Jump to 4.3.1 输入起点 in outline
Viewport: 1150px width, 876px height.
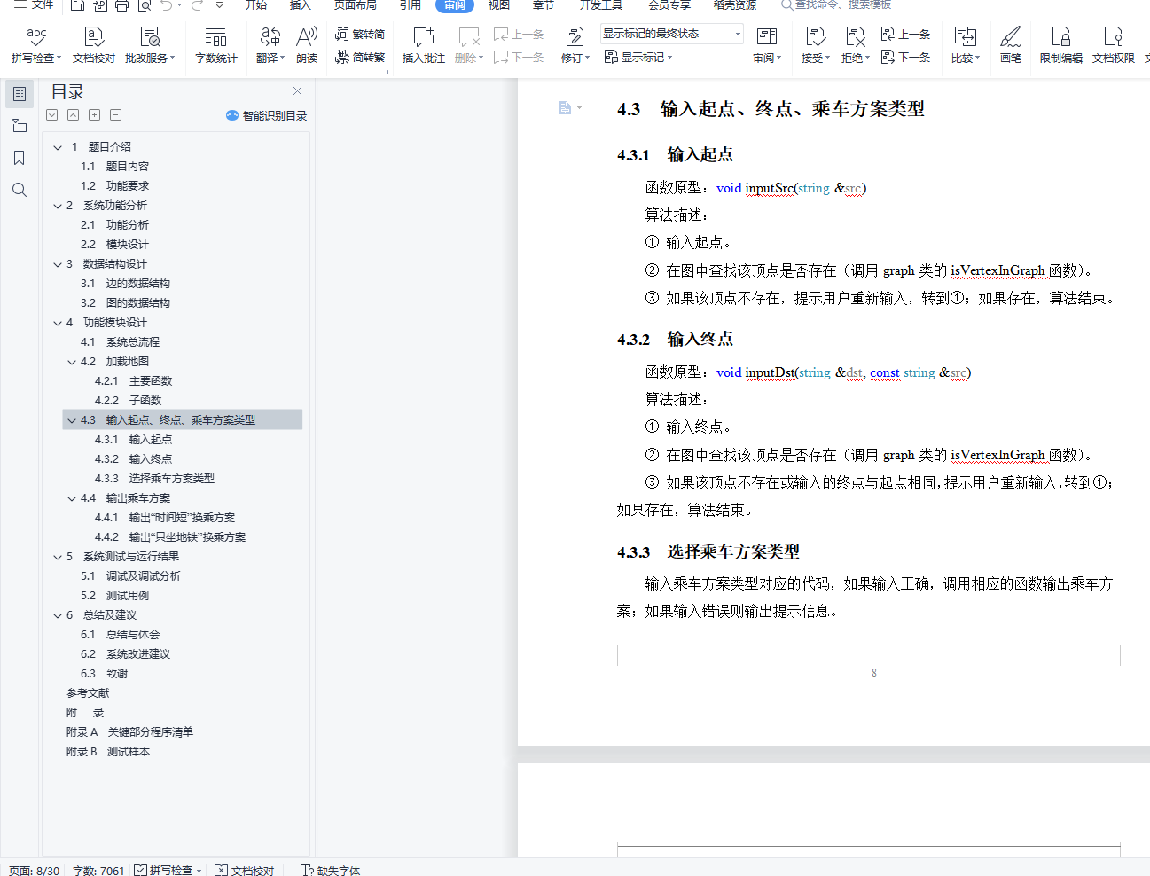pos(133,440)
